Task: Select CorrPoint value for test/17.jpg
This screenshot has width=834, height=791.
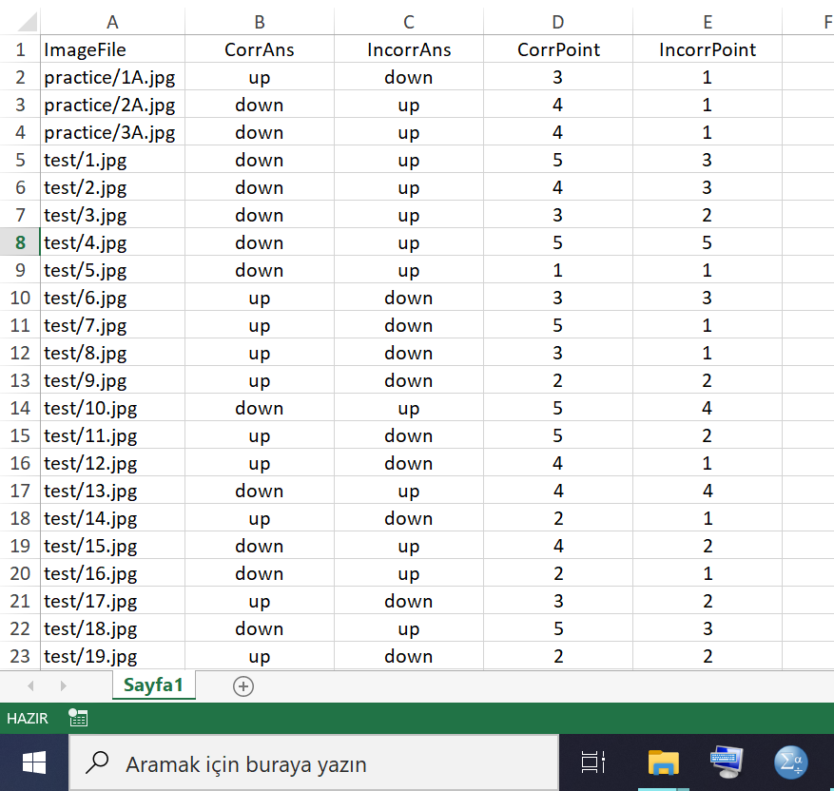Action: point(558,601)
